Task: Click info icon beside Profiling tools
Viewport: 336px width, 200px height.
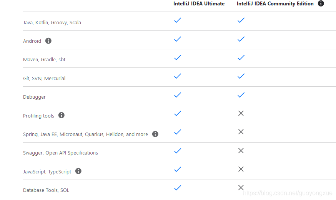Action: tap(62, 115)
